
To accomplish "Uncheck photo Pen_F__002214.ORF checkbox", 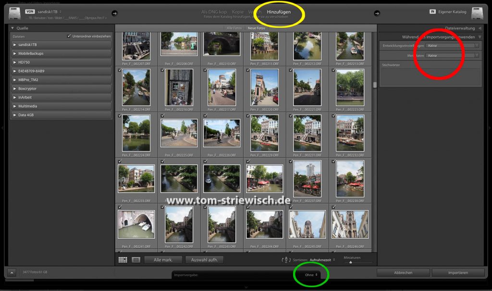I will click(x=120, y=70).
